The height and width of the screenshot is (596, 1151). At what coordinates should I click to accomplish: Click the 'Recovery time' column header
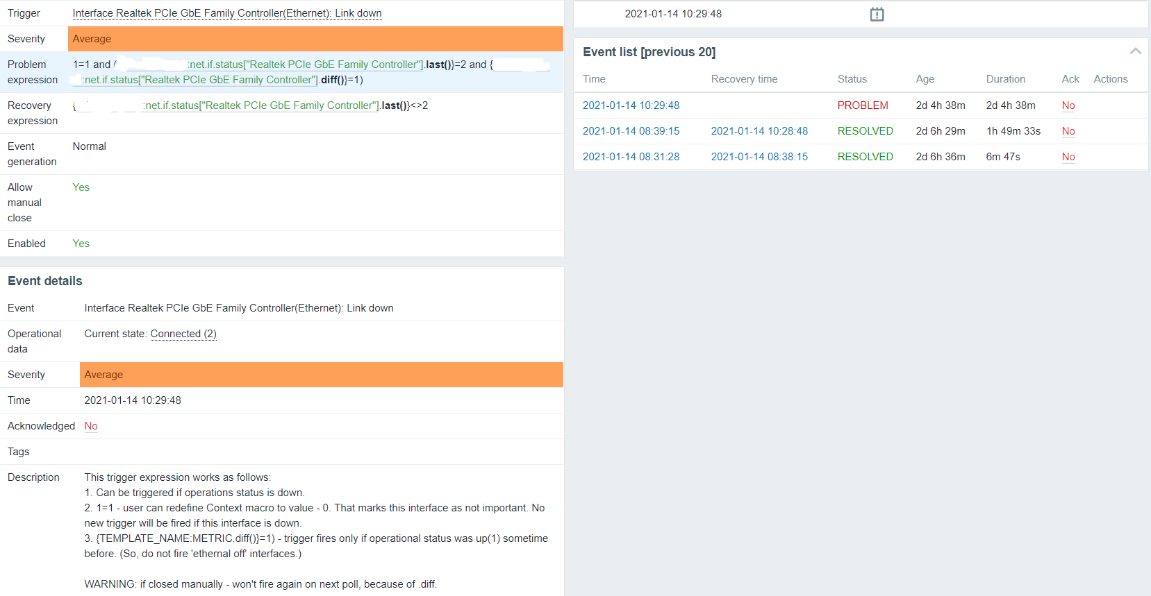(x=745, y=79)
